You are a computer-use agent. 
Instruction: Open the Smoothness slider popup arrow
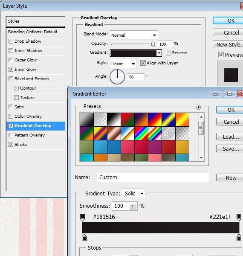(133, 206)
